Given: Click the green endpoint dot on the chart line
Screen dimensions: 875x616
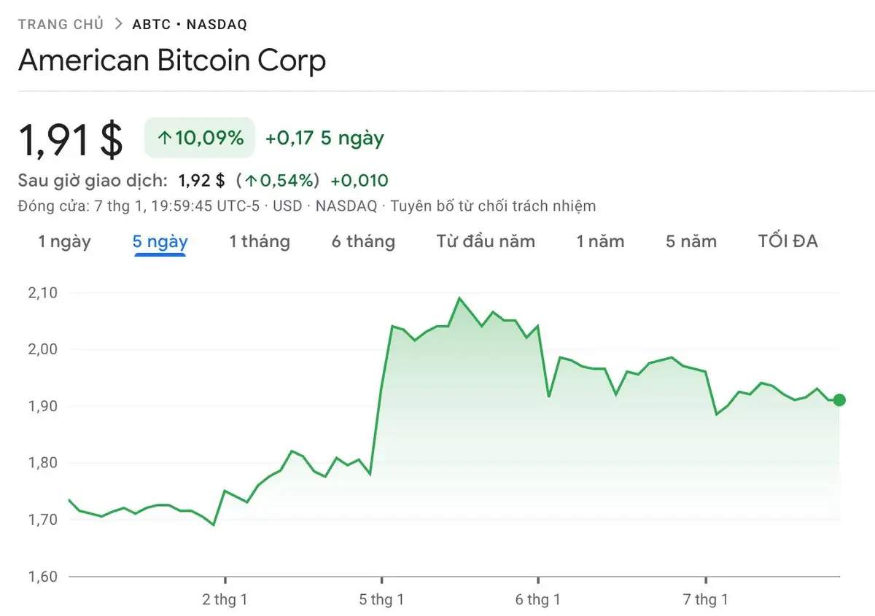Looking at the screenshot, I should click(840, 399).
